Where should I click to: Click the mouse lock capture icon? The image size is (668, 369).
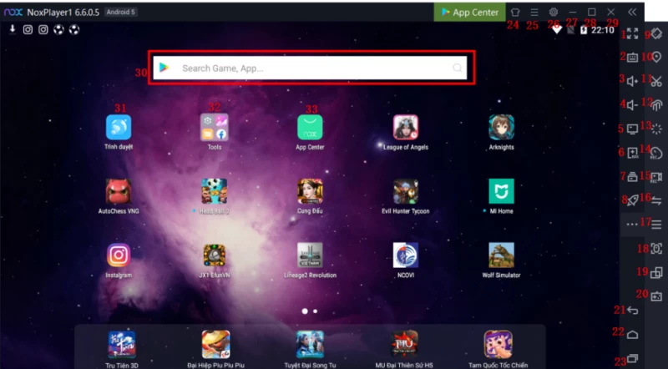click(x=656, y=249)
